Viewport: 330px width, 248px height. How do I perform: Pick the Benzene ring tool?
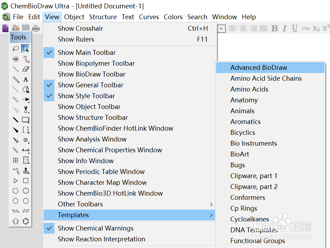[x=26, y=221]
